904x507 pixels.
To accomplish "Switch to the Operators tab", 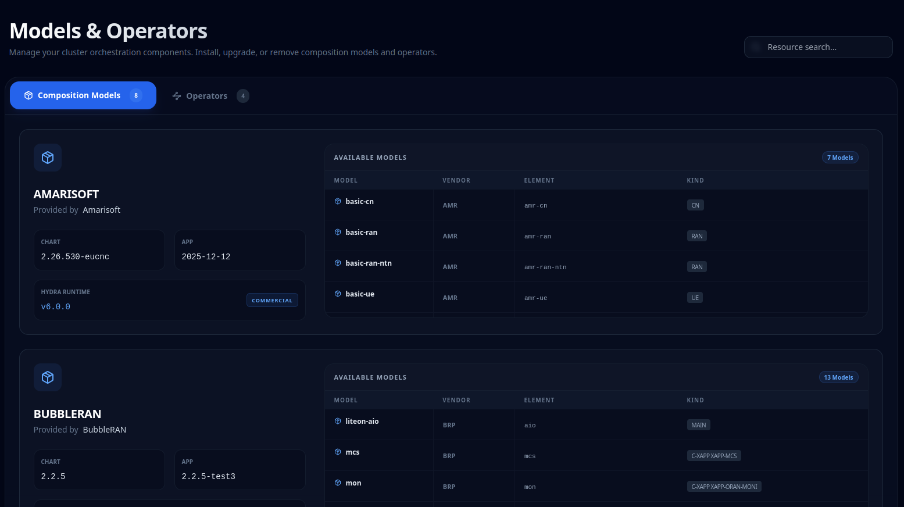I will tap(210, 96).
